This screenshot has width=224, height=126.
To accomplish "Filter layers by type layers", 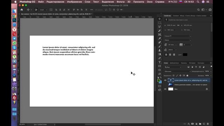I will click(x=196, y=67).
